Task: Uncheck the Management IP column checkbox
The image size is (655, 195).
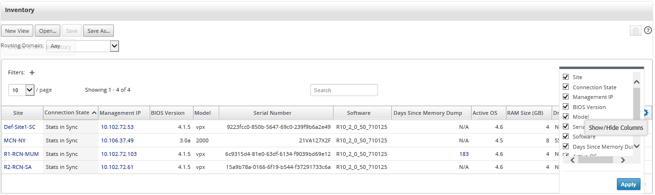Action: 566,97
